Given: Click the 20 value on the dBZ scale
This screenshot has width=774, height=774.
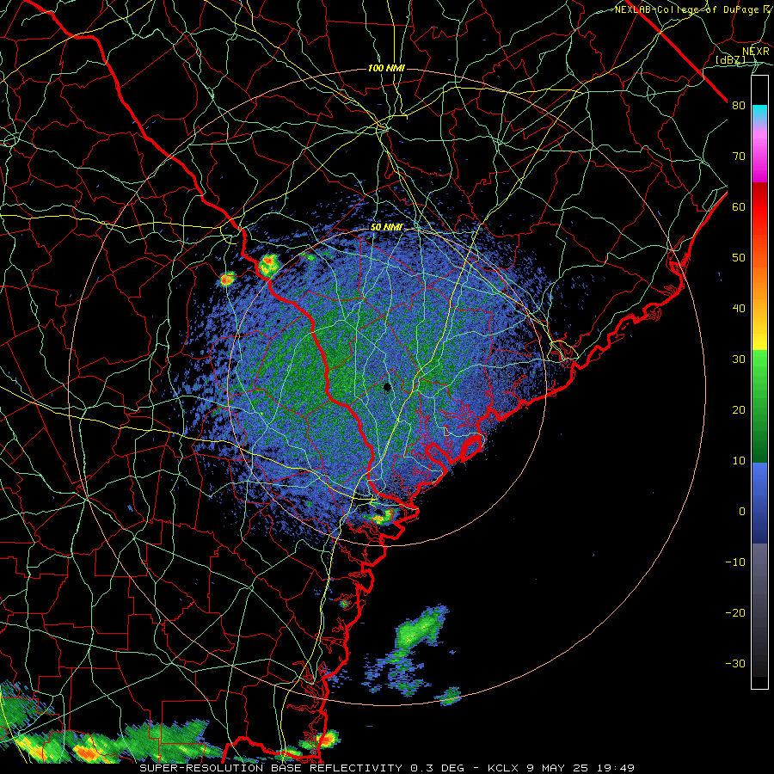Looking at the screenshot, I should tap(739, 409).
